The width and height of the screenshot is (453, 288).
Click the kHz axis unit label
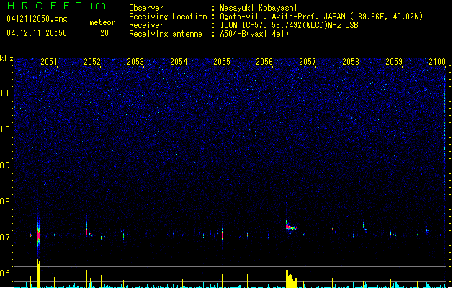click(6, 58)
